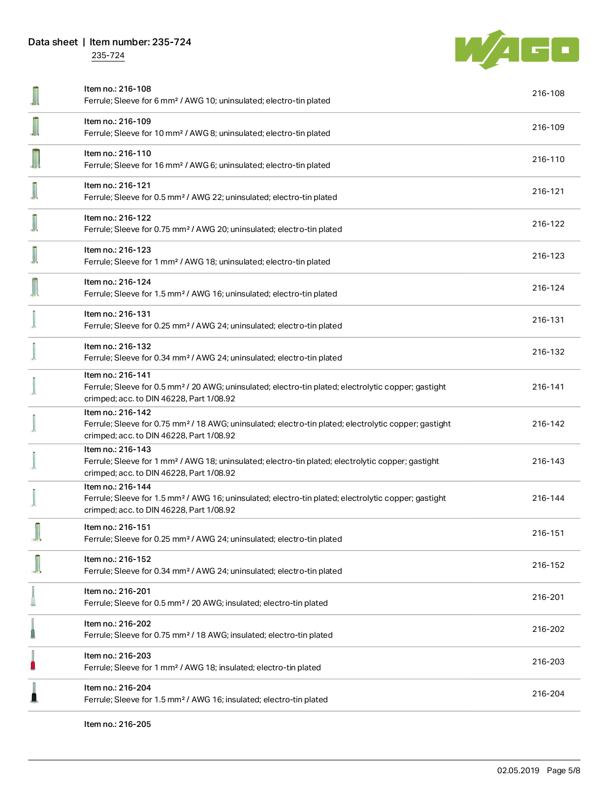The image size is (609, 788).
Task: Open the 235-724 item number link
Action: 108,56
